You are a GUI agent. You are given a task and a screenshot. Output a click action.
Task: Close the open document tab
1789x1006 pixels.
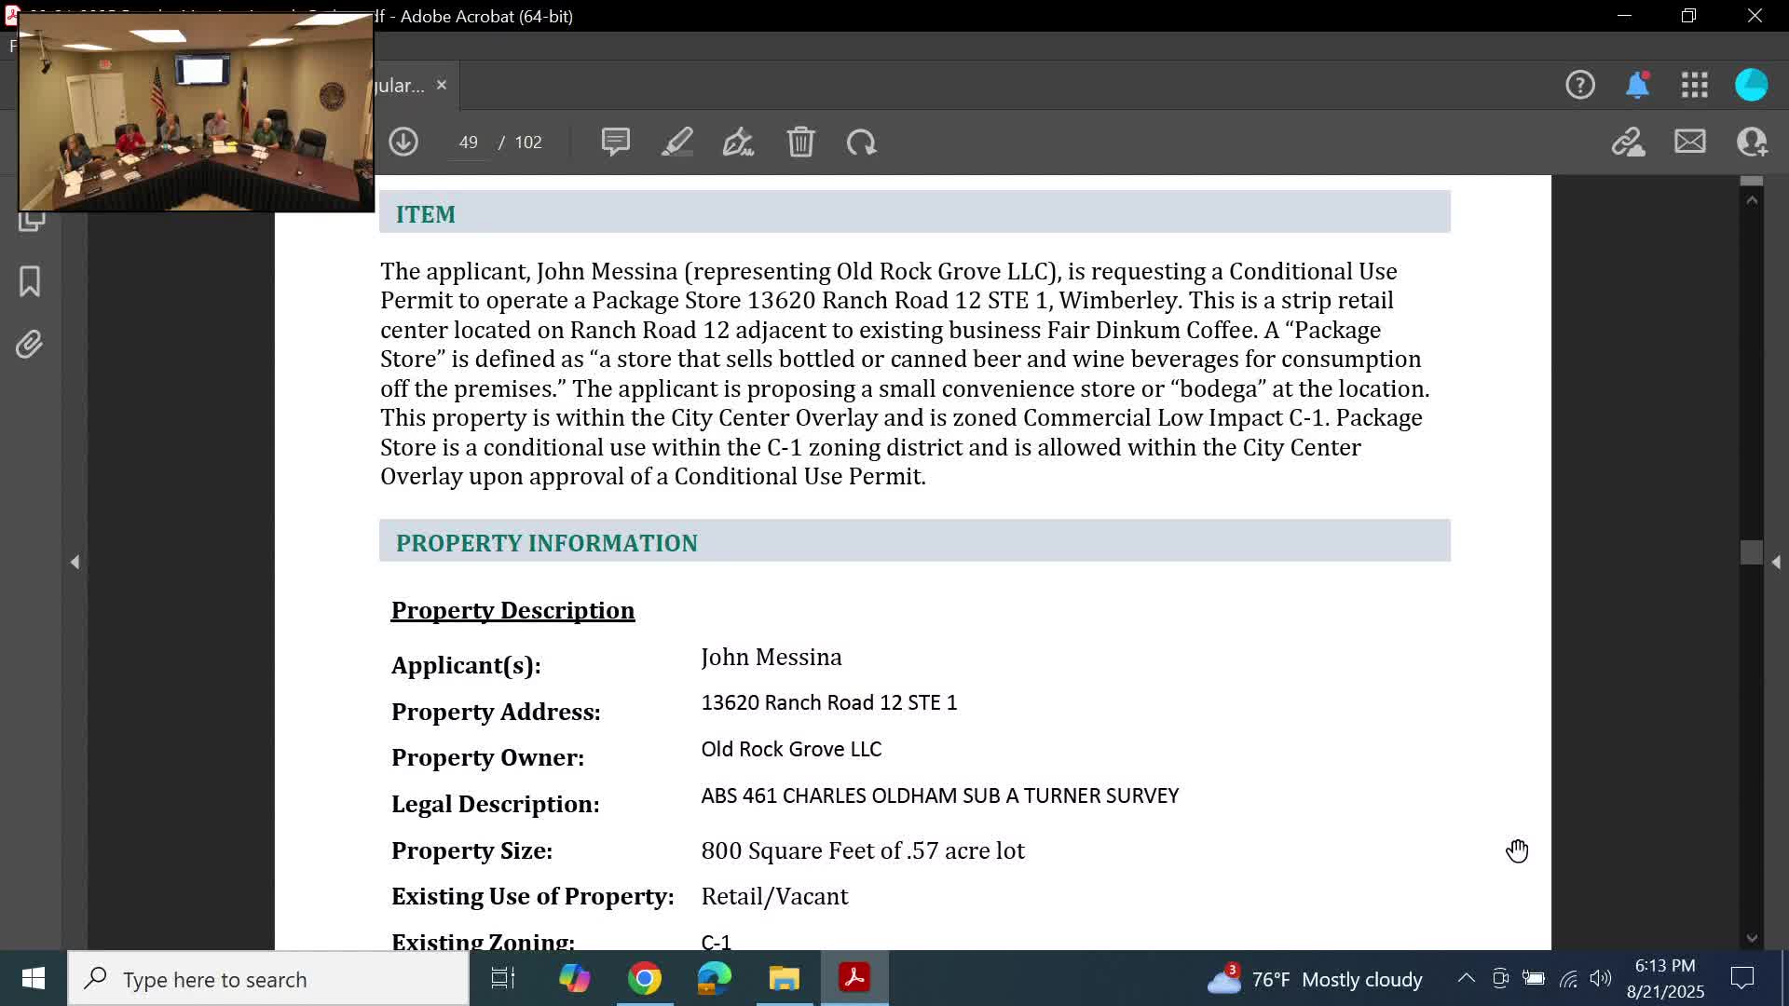coord(442,85)
